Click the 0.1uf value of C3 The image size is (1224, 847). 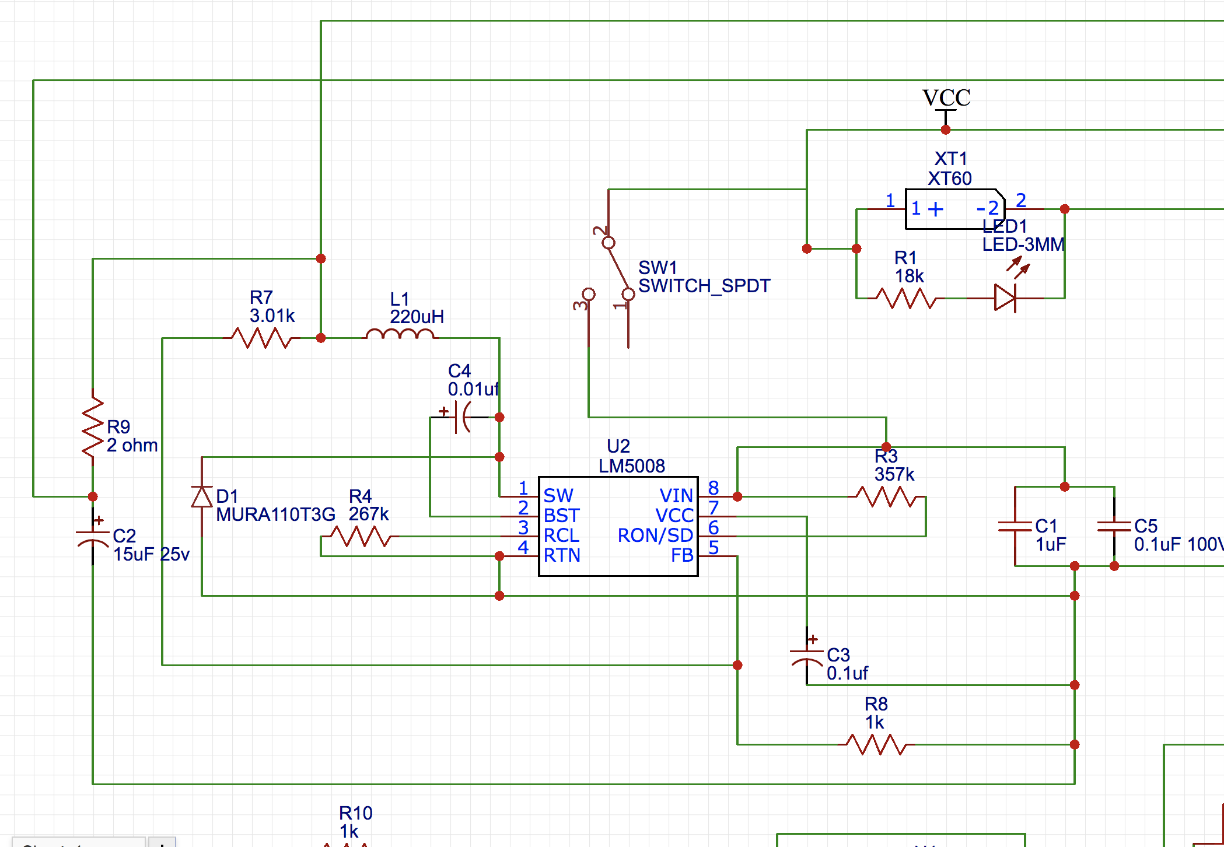(x=848, y=674)
